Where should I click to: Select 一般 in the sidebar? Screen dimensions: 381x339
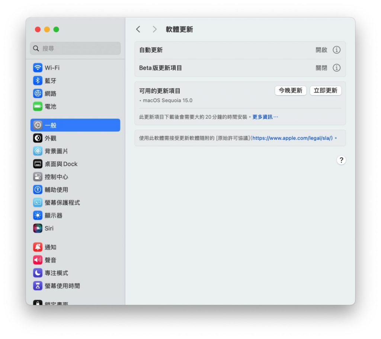(x=75, y=125)
